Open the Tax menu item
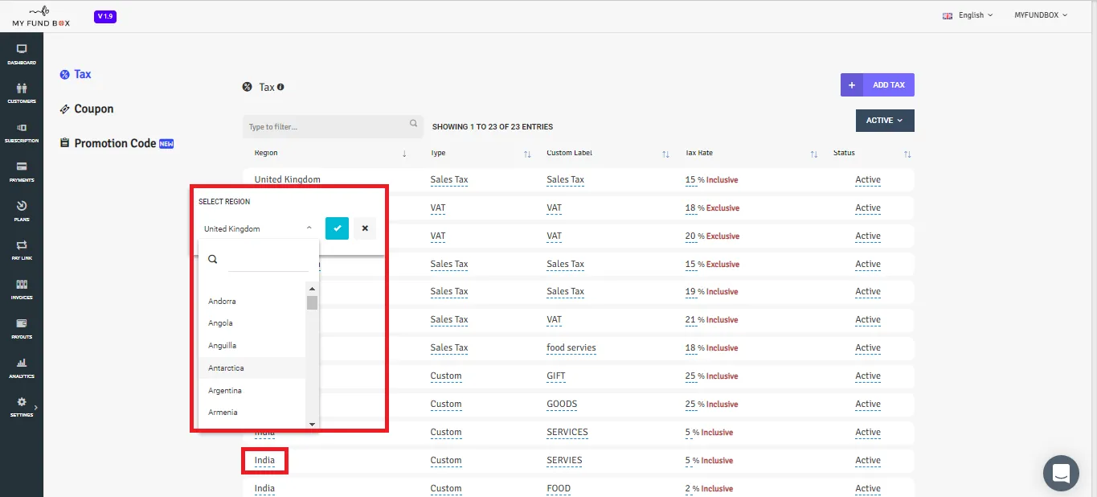 coord(76,74)
